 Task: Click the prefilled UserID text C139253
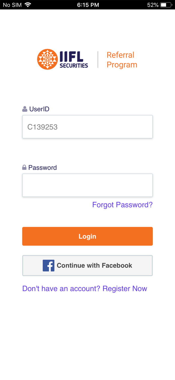tap(42, 127)
